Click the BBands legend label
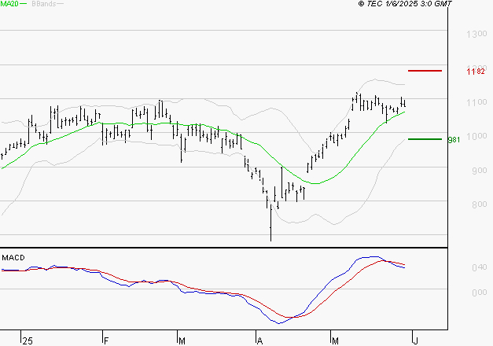Image resolution: width=493 pixels, height=346 pixels. coord(43,4)
